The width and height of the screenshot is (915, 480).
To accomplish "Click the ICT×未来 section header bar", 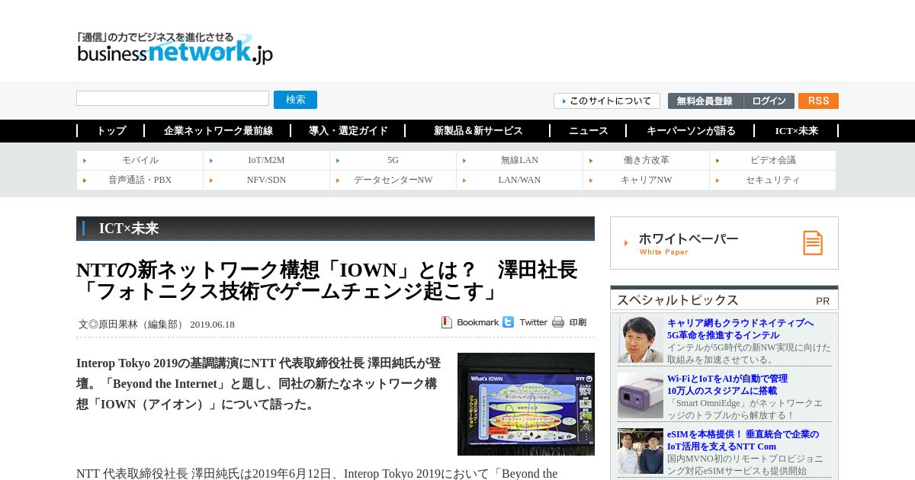I will (x=335, y=229).
